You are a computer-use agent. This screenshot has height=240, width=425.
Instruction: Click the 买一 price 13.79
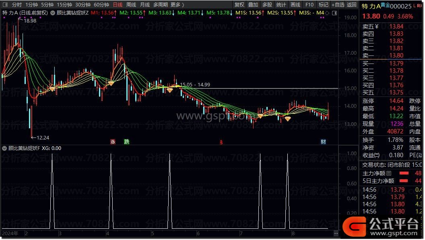pyautogui.click(x=396, y=64)
